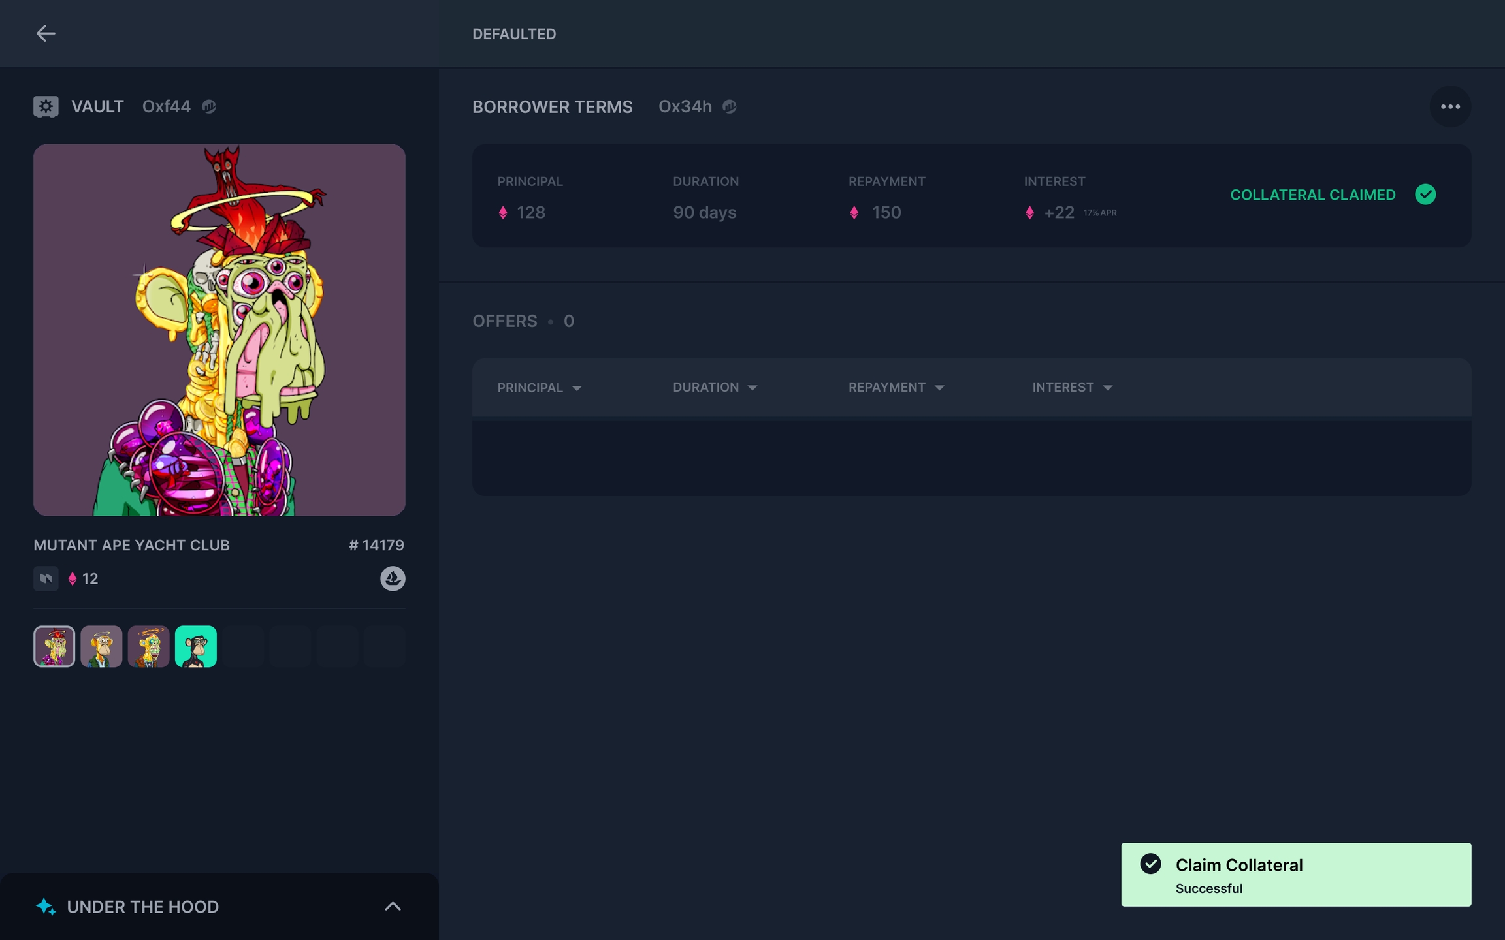This screenshot has width=1505, height=940.
Task: Select the first mutant ape thumbnail
Action: click(x=54, y=646)
